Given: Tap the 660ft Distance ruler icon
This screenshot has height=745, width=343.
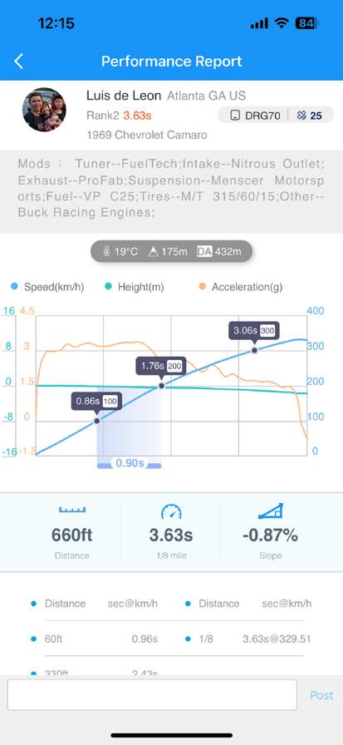Looking at the screenshot, I should click(x=72, y=510).
